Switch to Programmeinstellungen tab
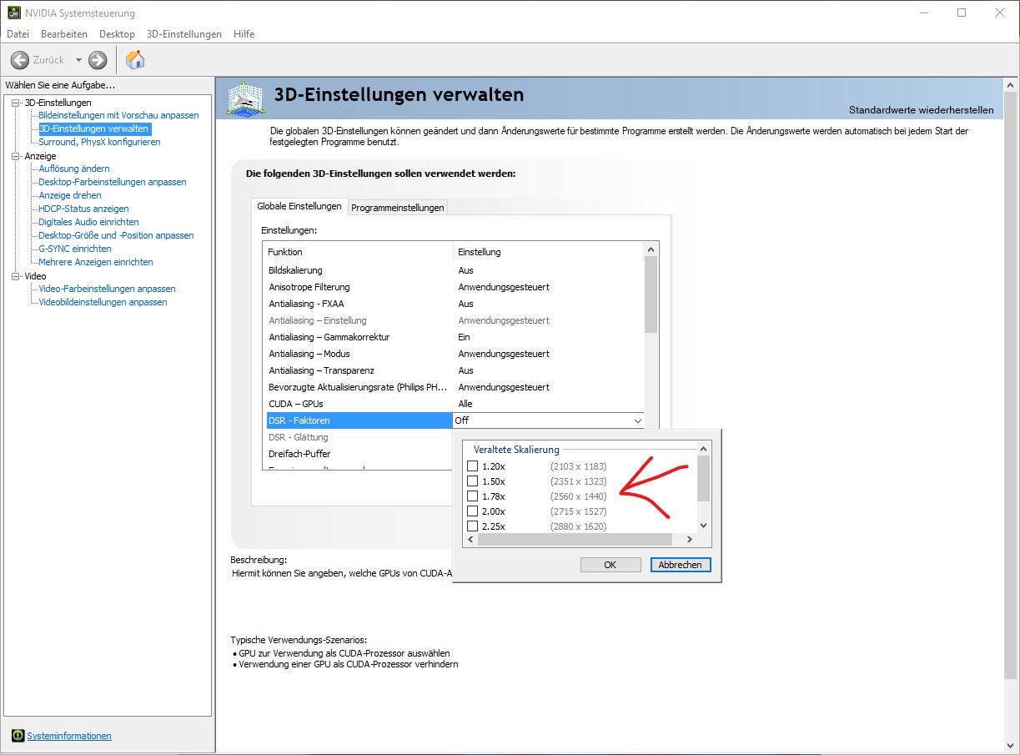Image resolution: width=1020 pixels, height=755 pixels. [x=398, y=208]
